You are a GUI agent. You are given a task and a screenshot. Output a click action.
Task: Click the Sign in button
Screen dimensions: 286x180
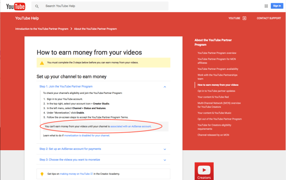click(x=277, y=6)
